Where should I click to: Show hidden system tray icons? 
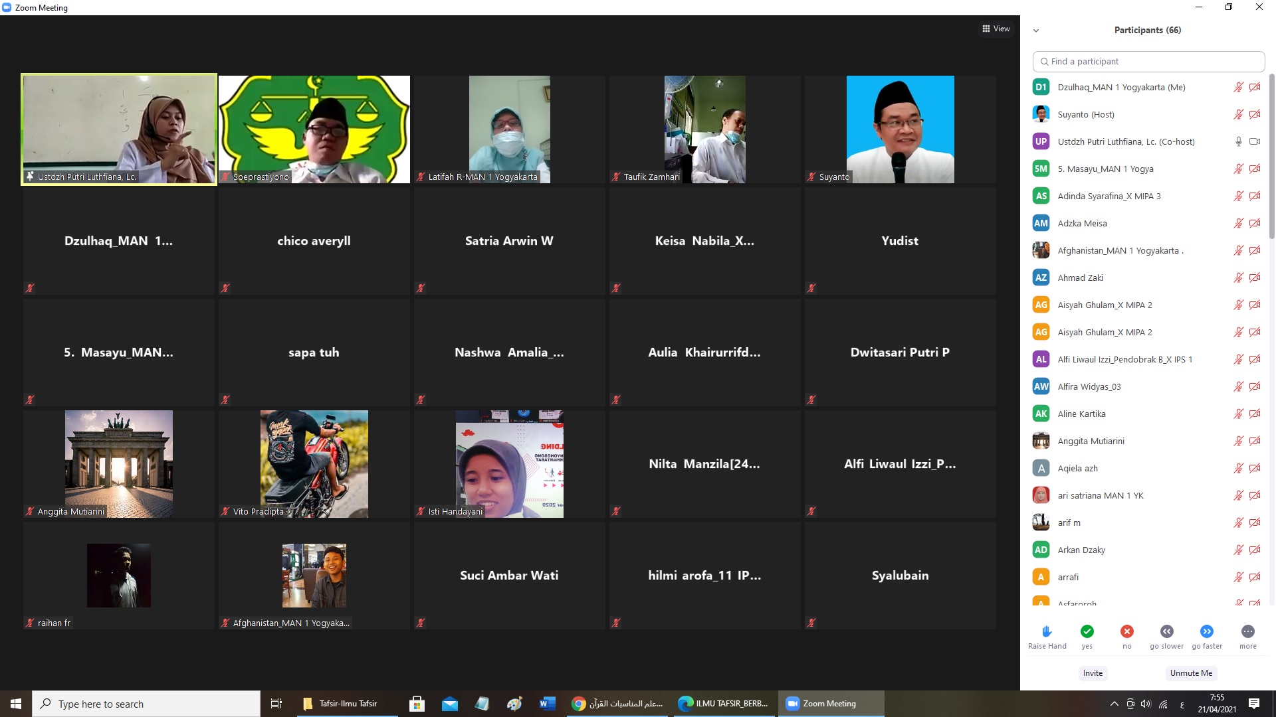[1114, 704]
